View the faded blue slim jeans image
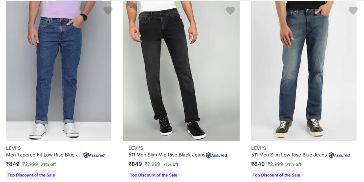 (303, 71)
